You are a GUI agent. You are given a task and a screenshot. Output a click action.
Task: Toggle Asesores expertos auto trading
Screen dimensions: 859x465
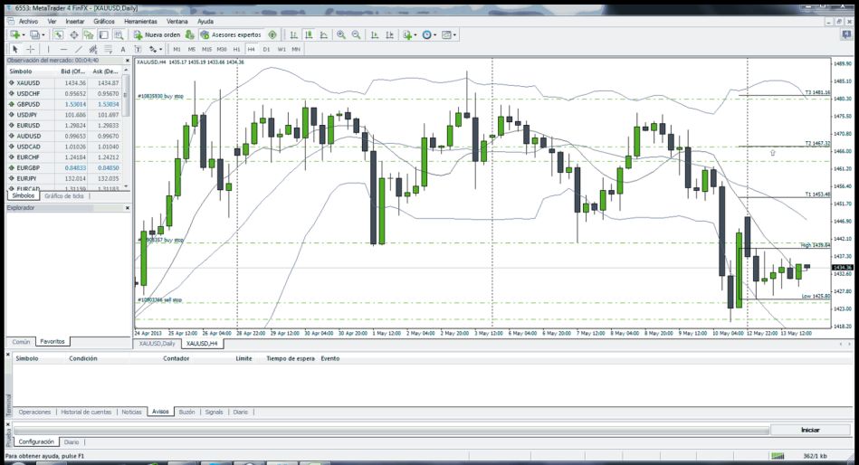(x=229, y=34)
